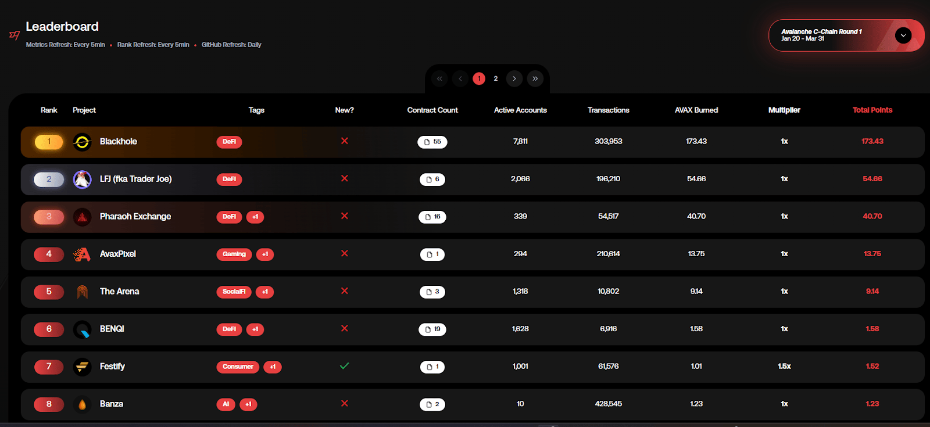Go to the previous leaderboard page
Viewport: 930px width, 427px height.
pos(460,78)
